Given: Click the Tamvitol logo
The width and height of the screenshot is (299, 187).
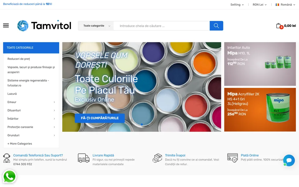Looking at the screenshot, I should [x=44, y=26].
